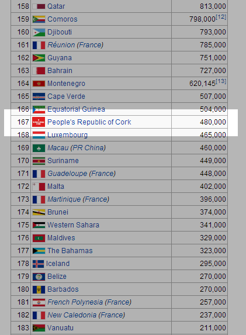246x335 pixels.
Task: Click the Barbados flag icon
Action: pyautogui.click(x=39, y=289)
